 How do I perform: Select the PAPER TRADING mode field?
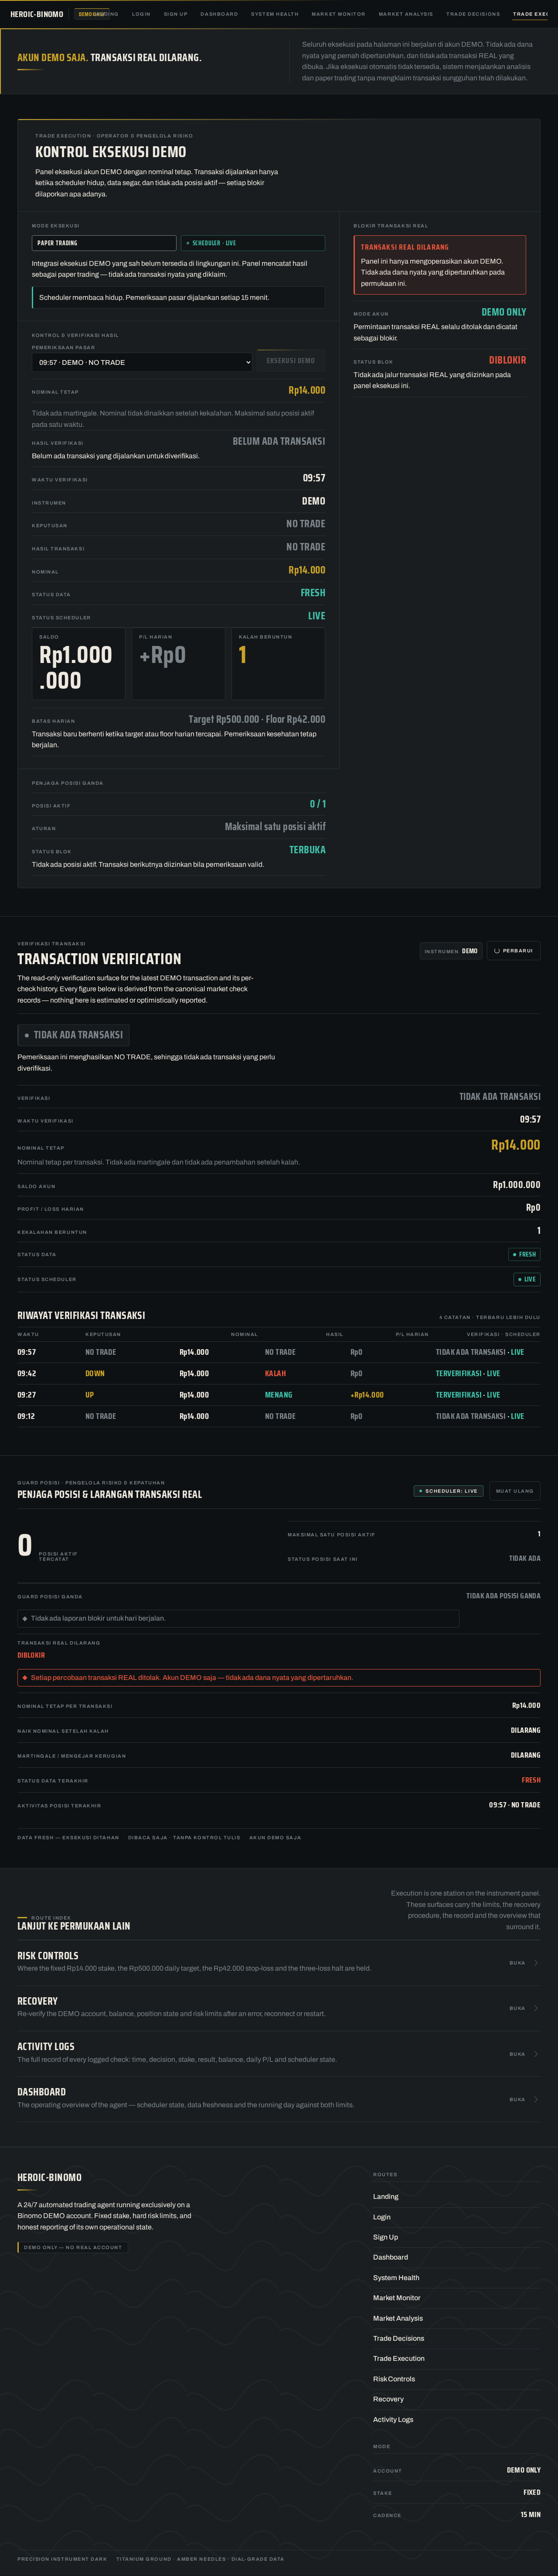click(x=104, y=243)
